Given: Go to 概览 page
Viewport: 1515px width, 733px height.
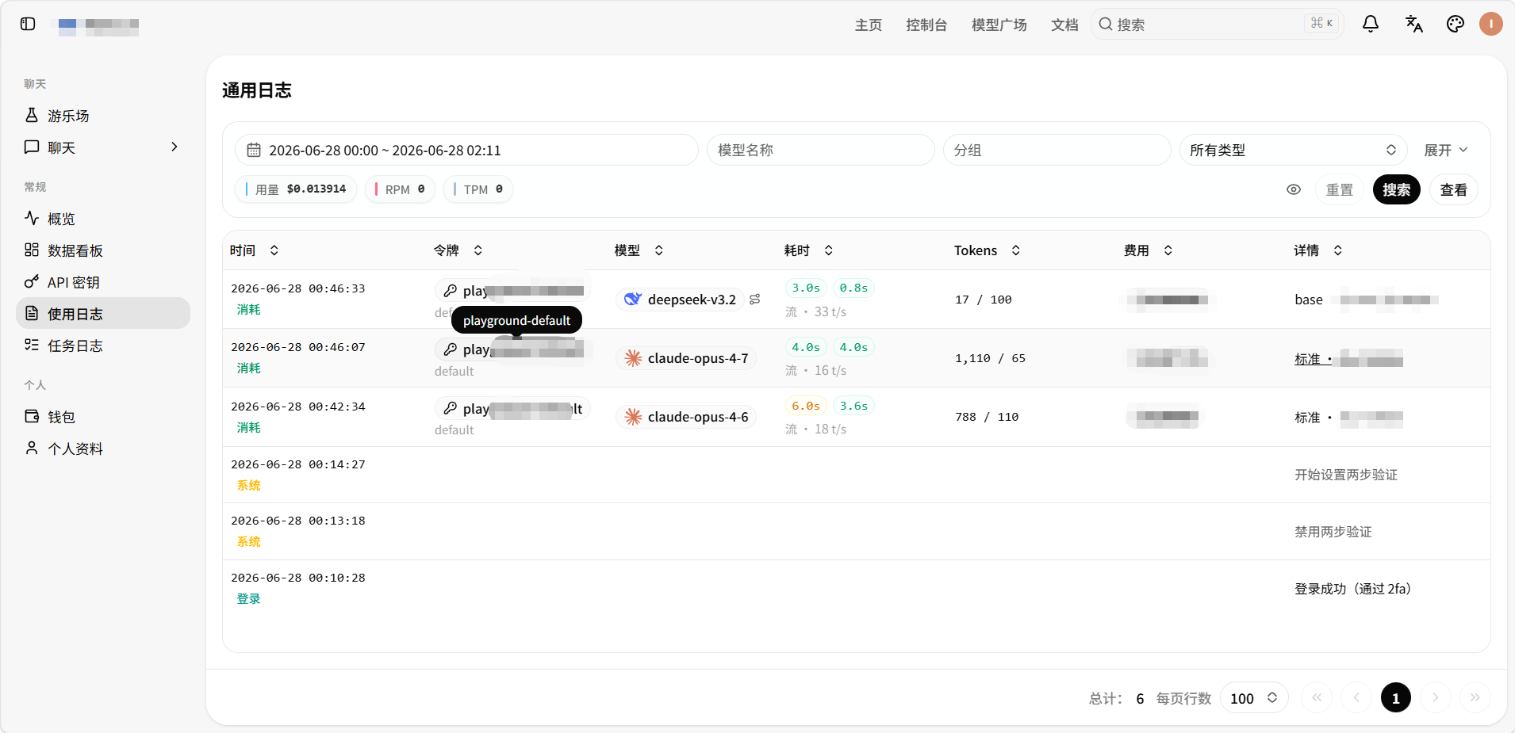Looking at the screenshot, I should pyautogui.click(x=103, y=219).
